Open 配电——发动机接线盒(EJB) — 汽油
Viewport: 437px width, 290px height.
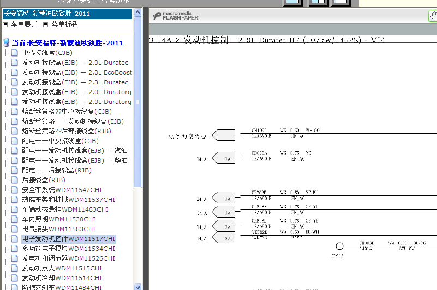[75, 151]
